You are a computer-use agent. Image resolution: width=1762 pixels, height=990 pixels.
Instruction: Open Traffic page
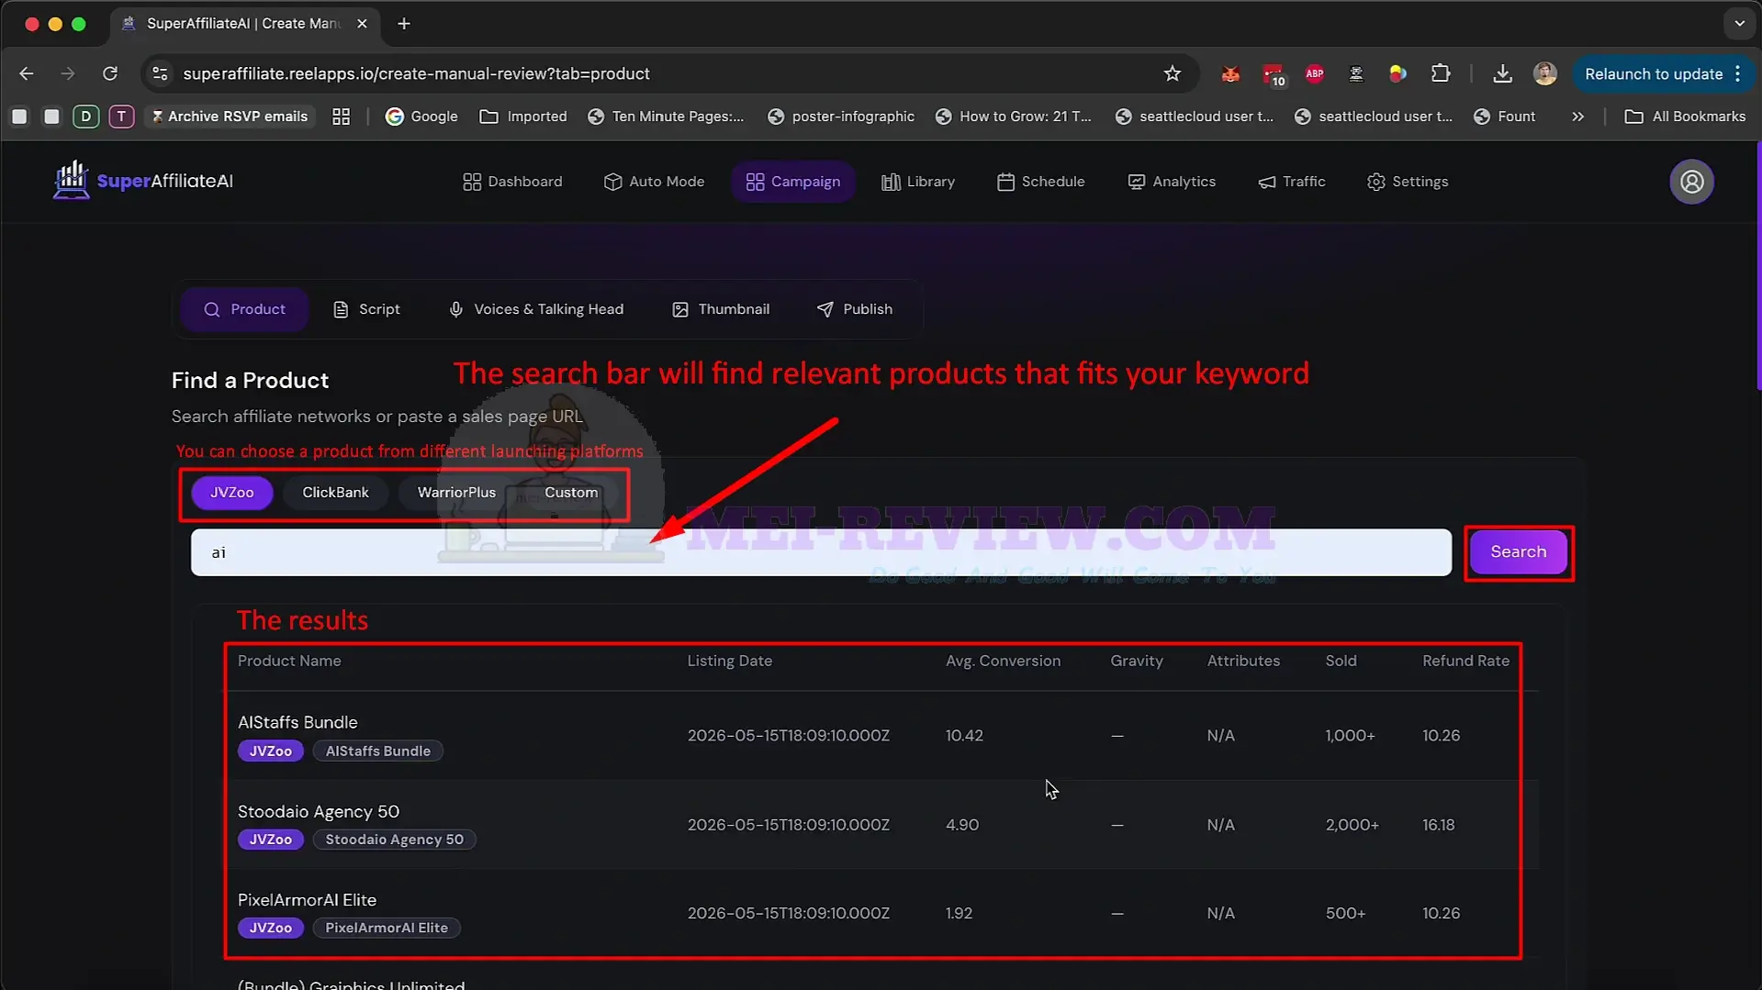[1291, 182]
